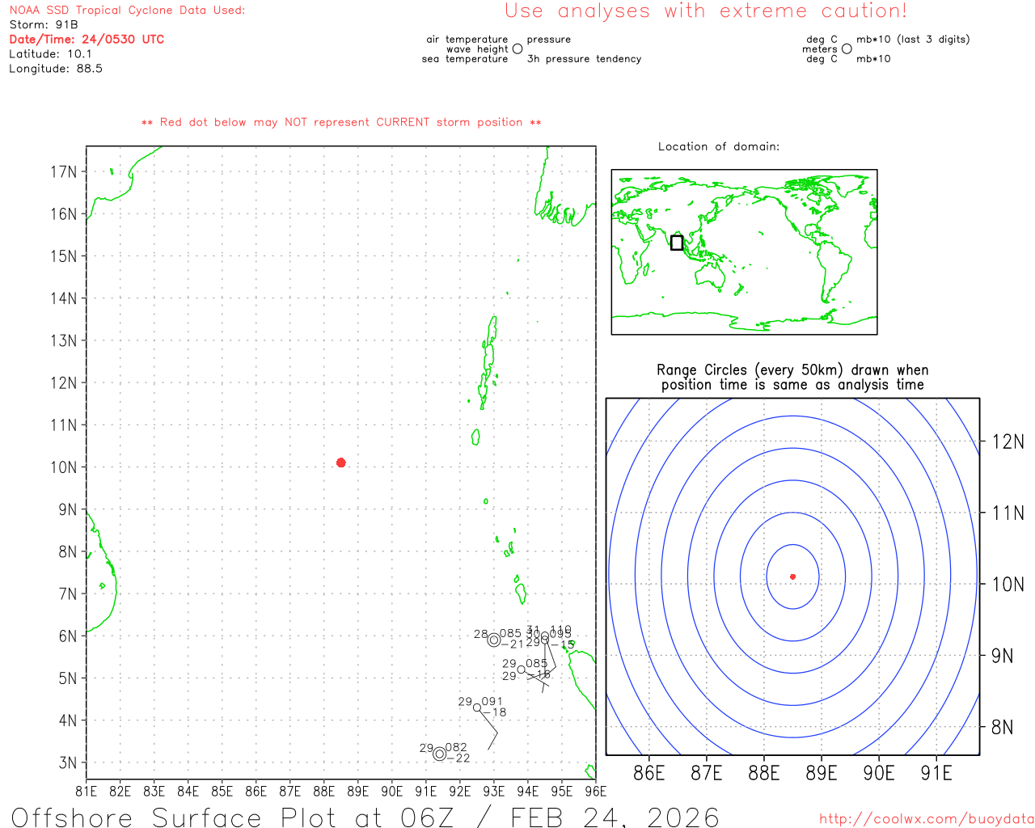Screen dimensions: 1035x828
Task: Click the '9N' label on range circles axis
Action: [x=1003, y=656]
